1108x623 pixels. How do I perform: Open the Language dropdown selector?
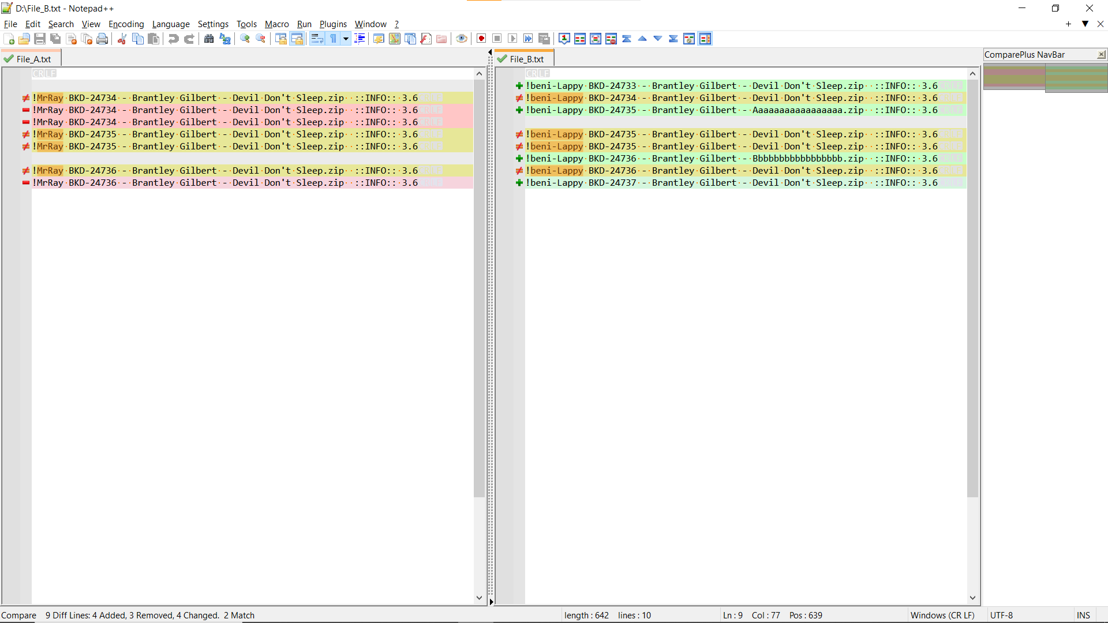(171, 24)
